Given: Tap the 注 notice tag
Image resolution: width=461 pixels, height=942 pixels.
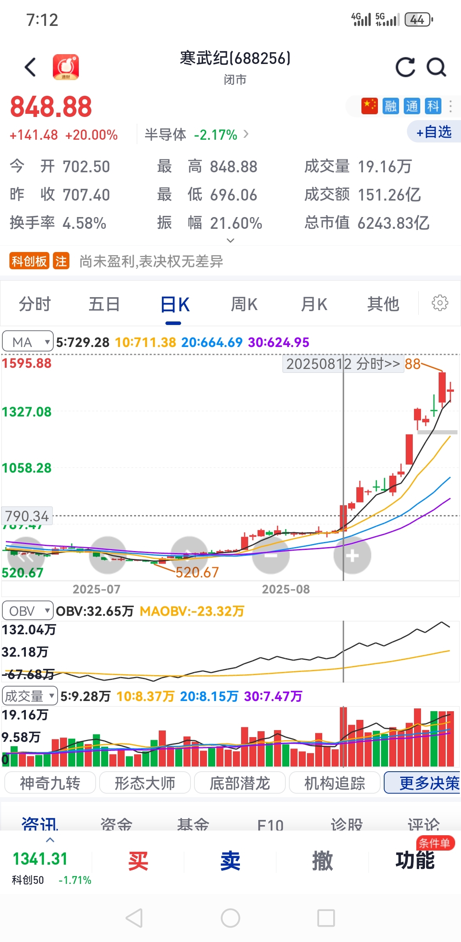Looking at the screenshot, I should (x=61, y=261).
